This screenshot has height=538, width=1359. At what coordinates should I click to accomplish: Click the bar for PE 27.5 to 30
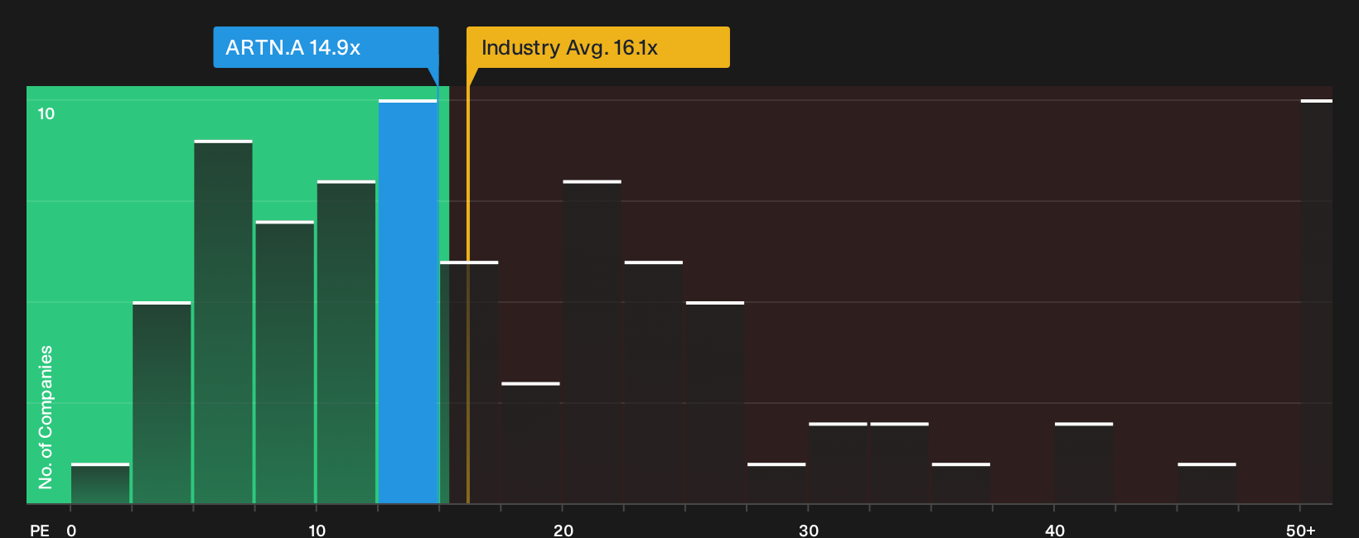point(776,483)
